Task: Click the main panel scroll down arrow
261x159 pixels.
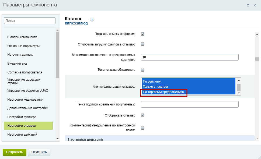Action: point(257,138)
